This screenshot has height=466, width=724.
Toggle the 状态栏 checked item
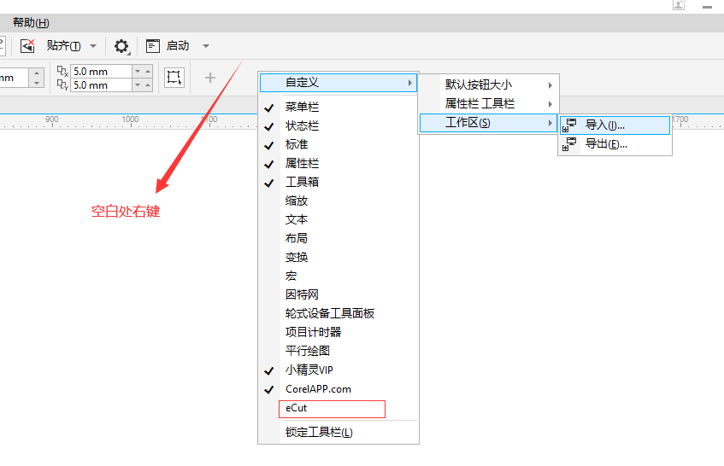[338, 125]
